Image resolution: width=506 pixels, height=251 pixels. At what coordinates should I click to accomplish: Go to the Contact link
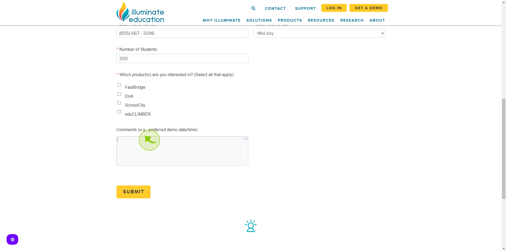[275, 8]
